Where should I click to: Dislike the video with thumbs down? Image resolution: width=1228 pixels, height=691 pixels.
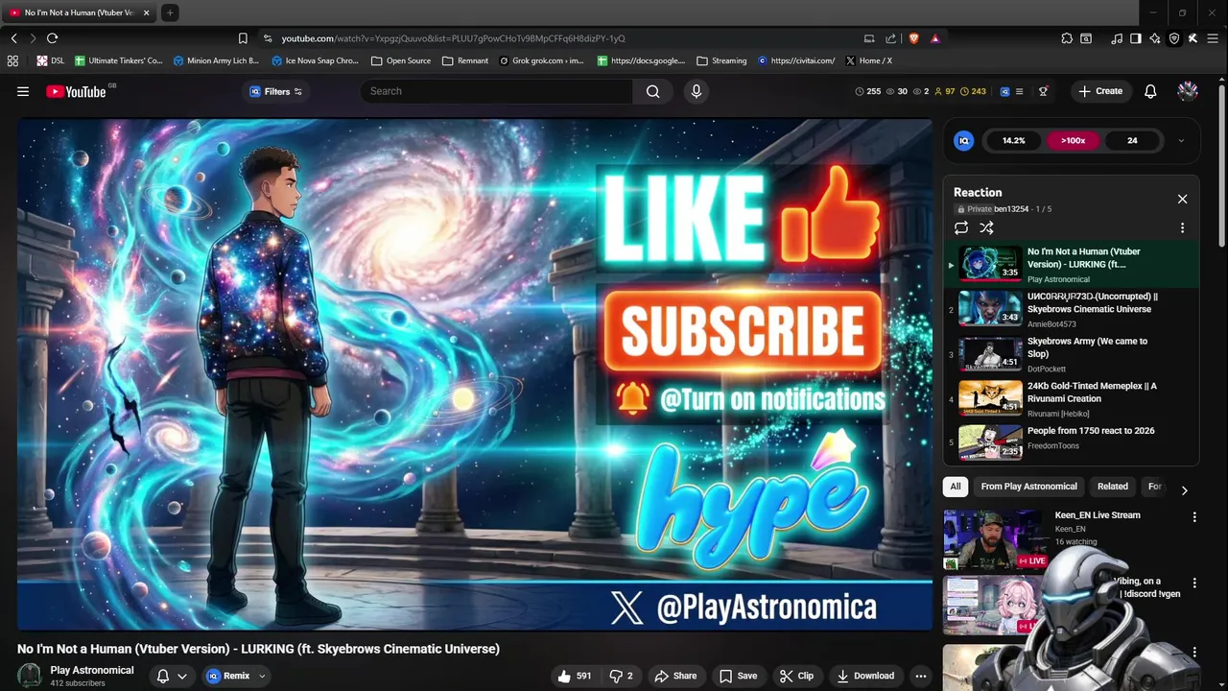[623, 676]
